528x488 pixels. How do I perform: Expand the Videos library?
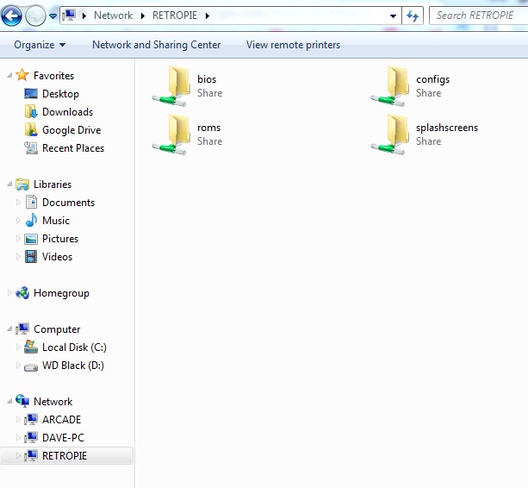(x=18, y=257)
